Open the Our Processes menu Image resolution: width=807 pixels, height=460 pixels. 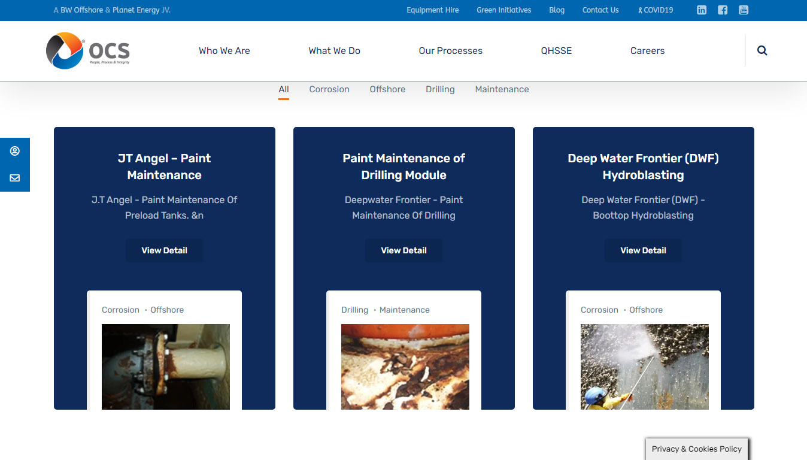click(450, 51)
